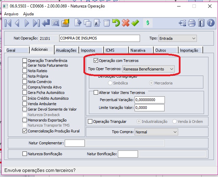Switch to the Narrativa tab
Viewport: 218px width, 177px height.
coord(141,50)
